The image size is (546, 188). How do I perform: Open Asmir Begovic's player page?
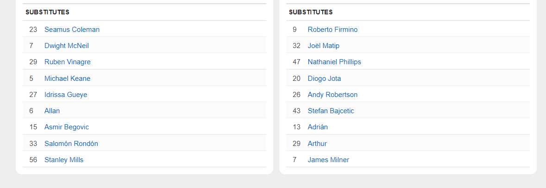[67, 127]
